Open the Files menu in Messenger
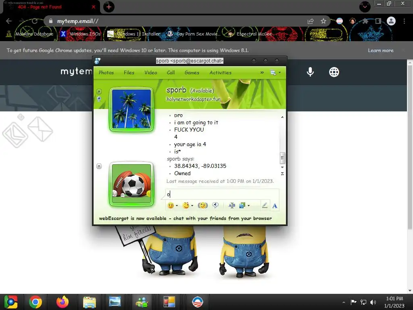The width and height of the screenshot is (413, 310). pyautogui.click(x=129, y=73)
